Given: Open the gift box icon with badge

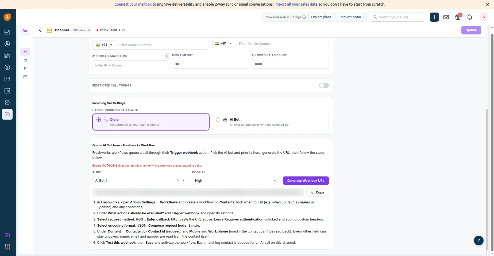Looking at the screenshot, I should click(458, 17).
